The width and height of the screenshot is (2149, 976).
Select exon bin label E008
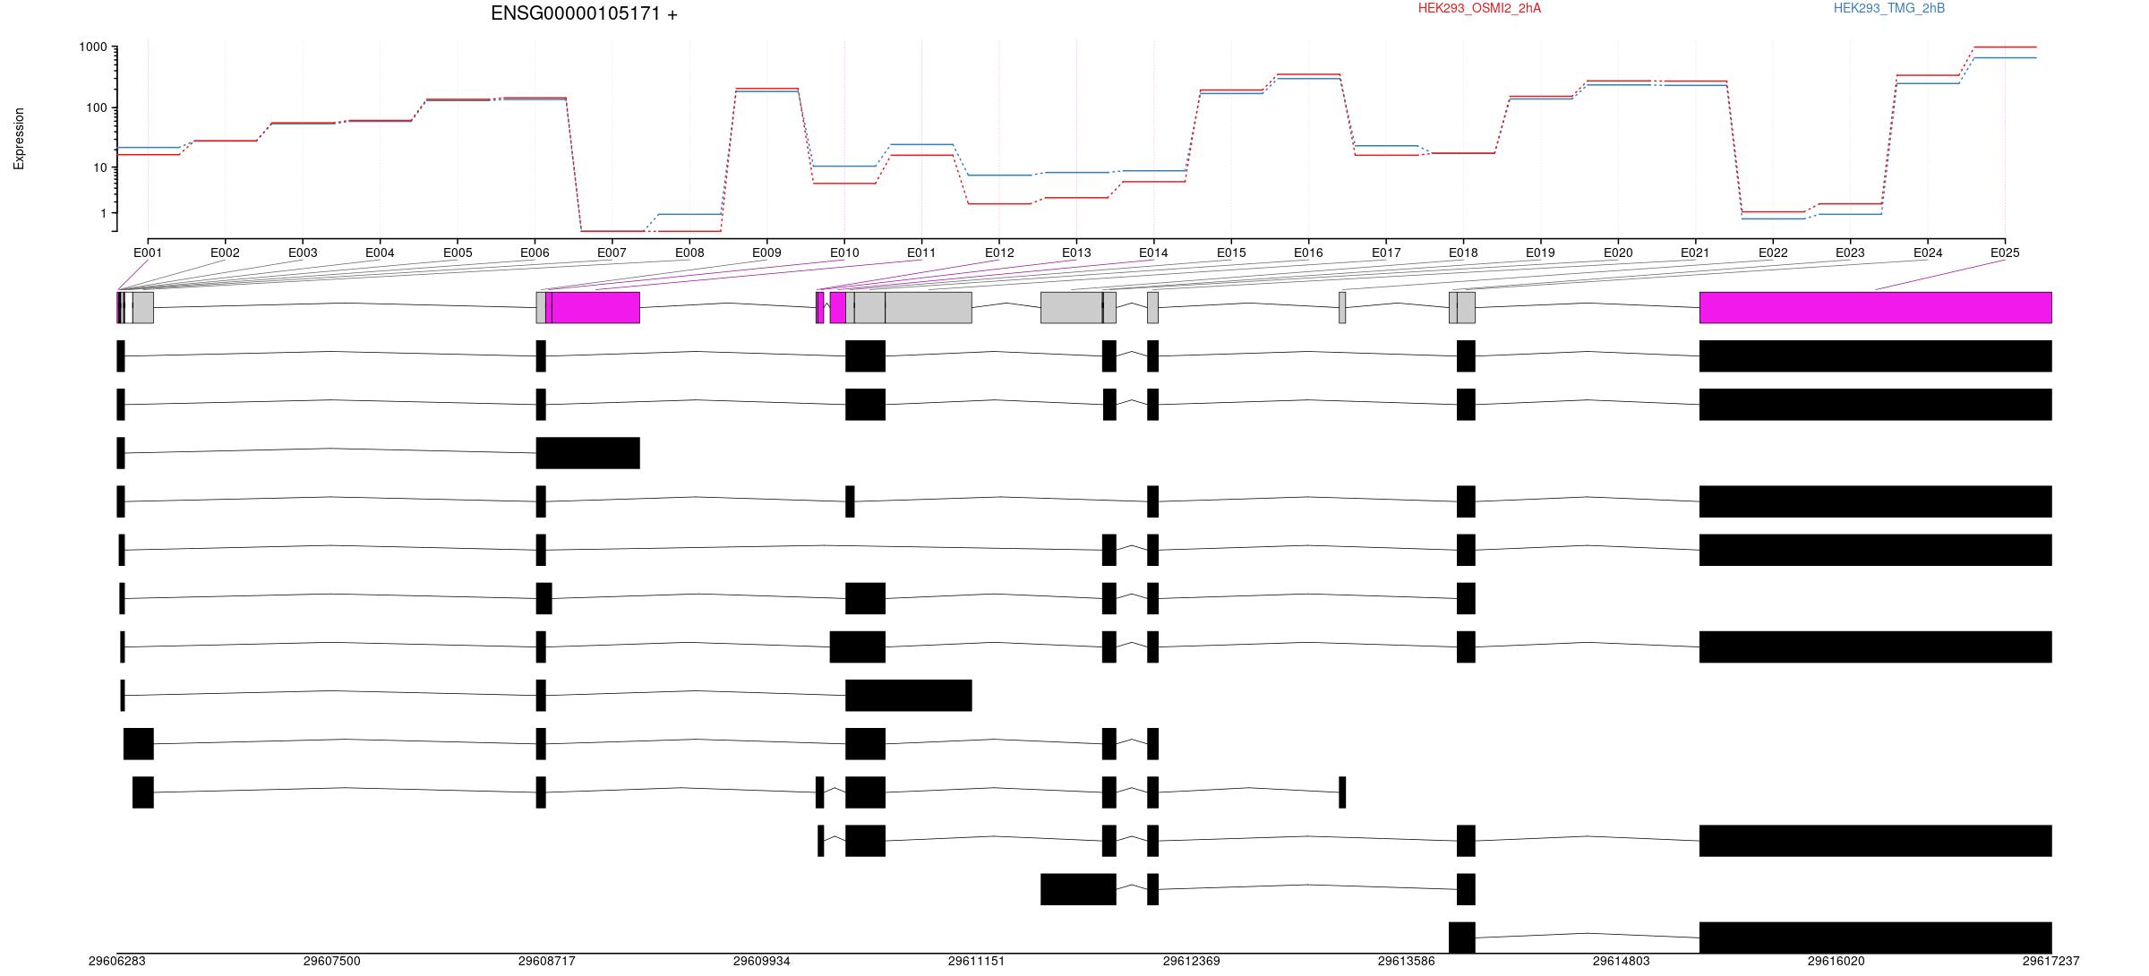pos(689,253)
